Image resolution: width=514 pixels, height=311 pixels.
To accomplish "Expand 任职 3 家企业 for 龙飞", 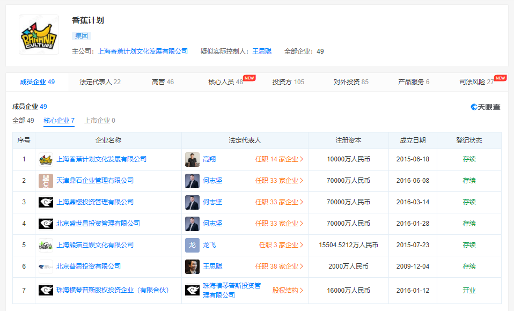I will (x=281, y=245).
